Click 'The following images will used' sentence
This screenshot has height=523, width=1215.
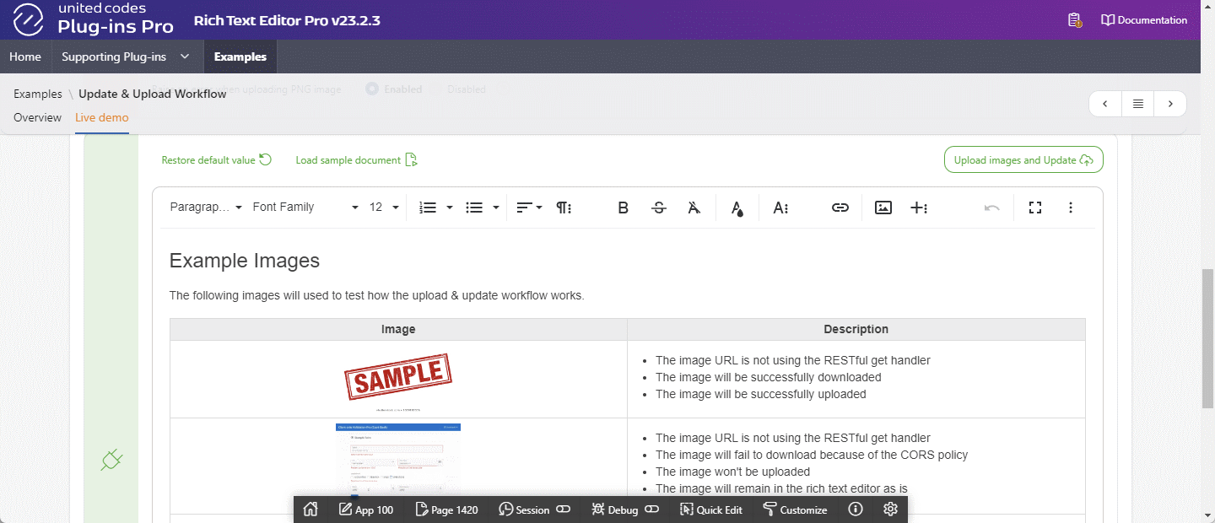coord(376,295)
